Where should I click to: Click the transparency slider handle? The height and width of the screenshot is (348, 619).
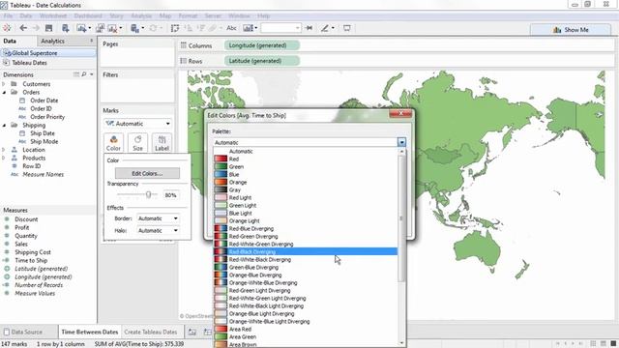coord(148,194)
